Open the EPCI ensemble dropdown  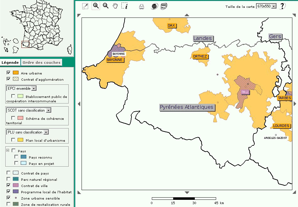[21, 88]
